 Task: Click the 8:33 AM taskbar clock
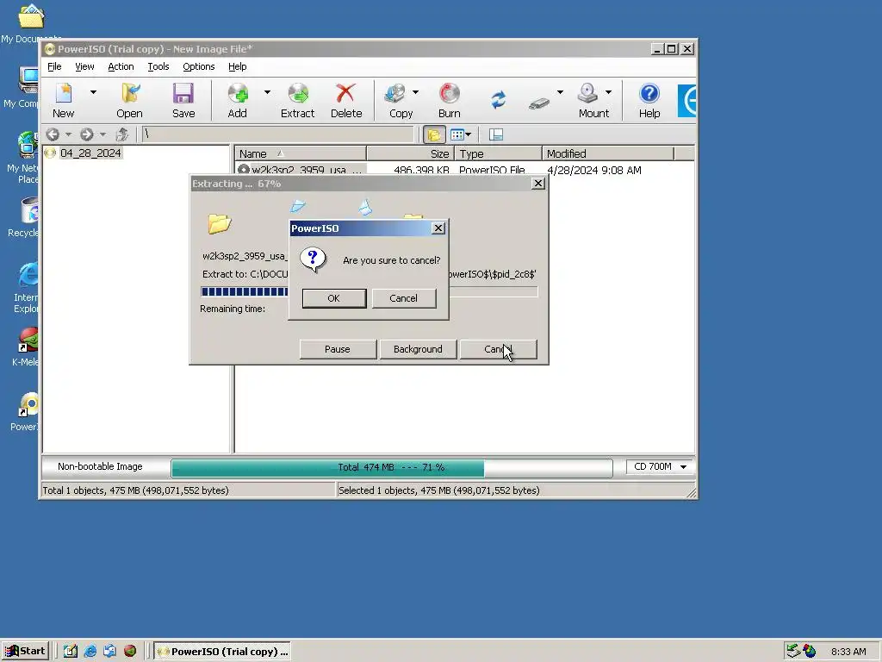848,652
